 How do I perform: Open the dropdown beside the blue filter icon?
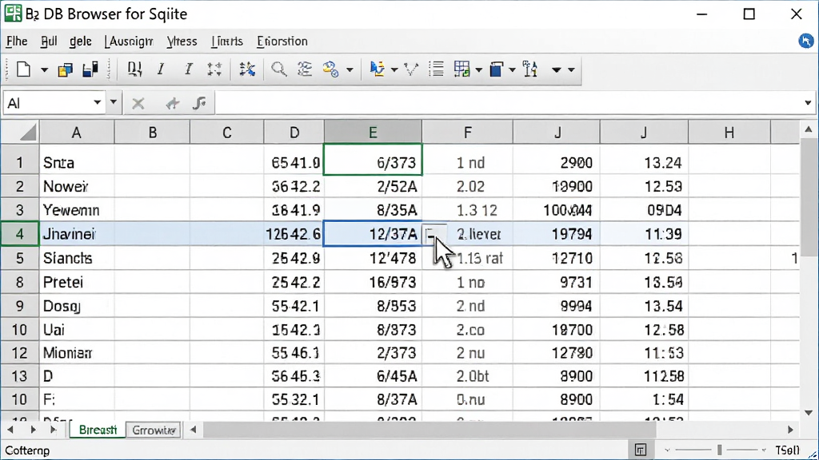click(x=394, y=70)
